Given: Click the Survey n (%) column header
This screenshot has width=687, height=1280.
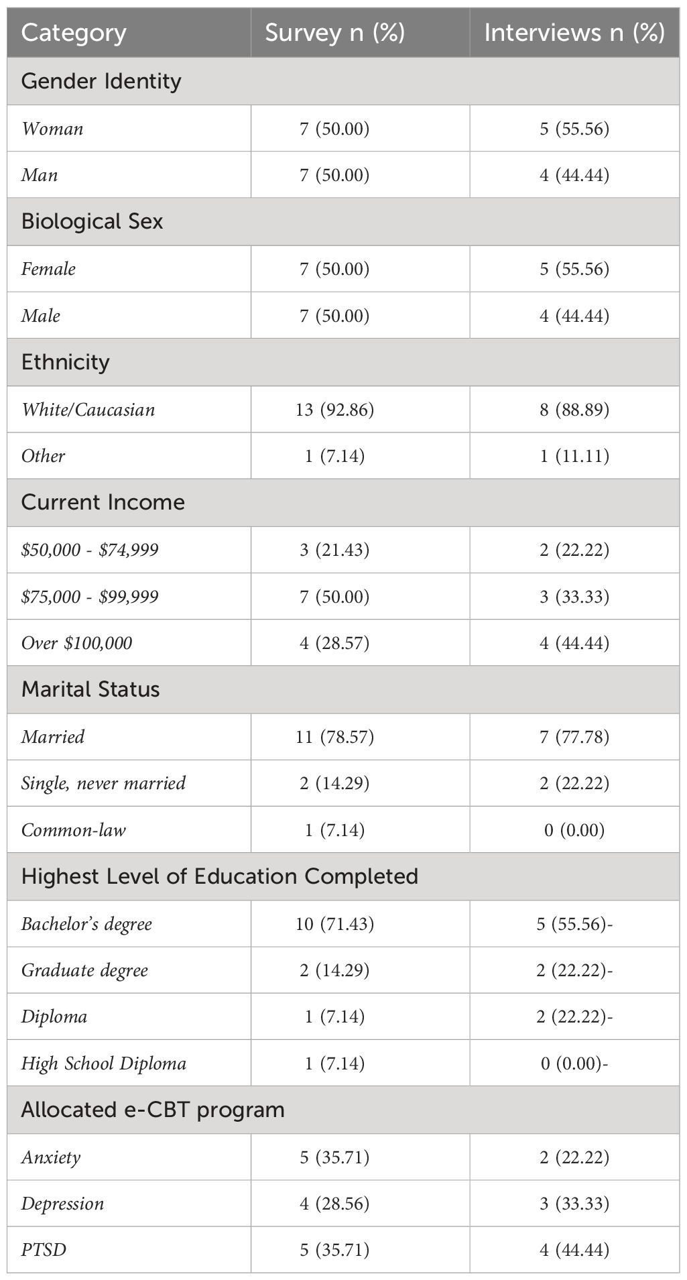Looking at the screenshot, I should click(334, 33).
